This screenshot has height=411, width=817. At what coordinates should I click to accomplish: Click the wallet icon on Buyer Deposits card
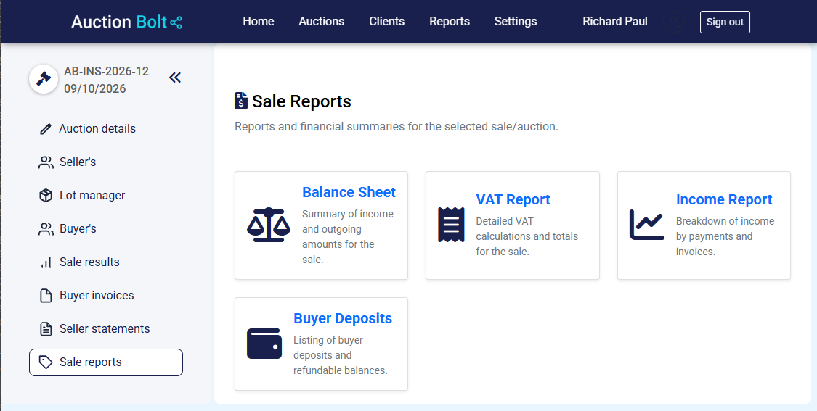pyautogui.click(x=264, y=344)
